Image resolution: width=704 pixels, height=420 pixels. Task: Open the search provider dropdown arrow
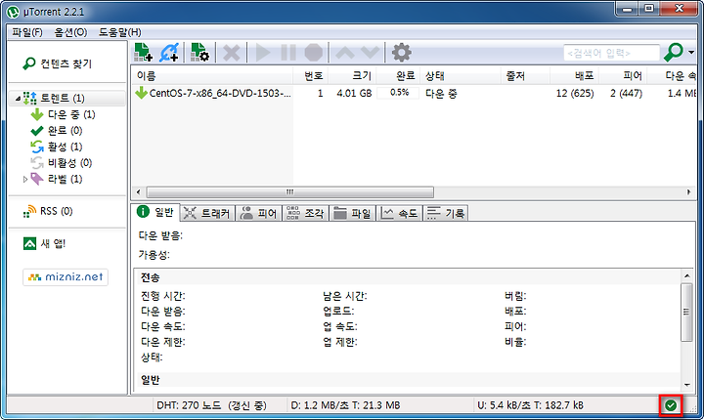pyautogui.click(x=691, y=53)
